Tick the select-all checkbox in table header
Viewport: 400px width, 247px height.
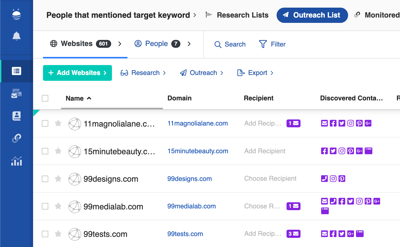[x=45, y=98]
